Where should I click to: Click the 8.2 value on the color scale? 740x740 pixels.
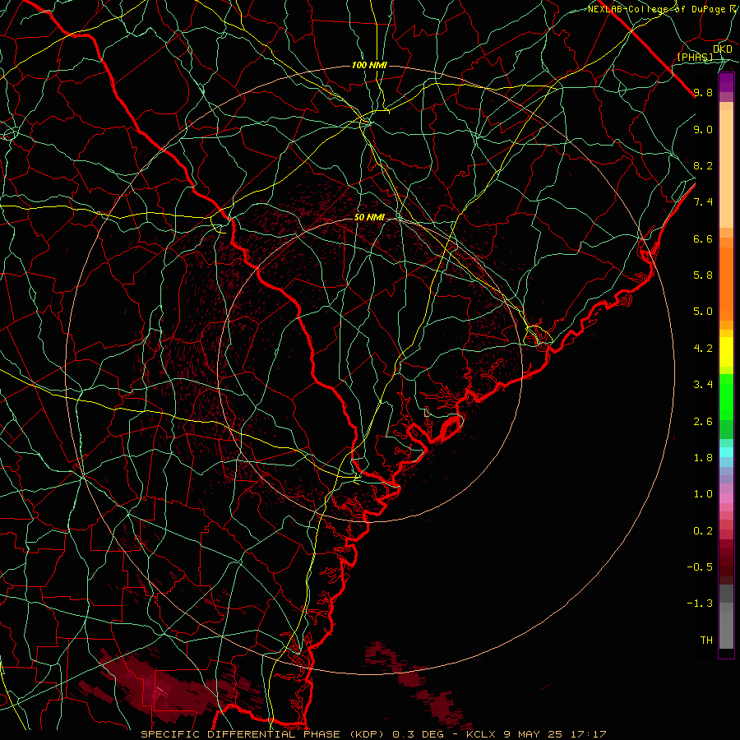tap(703, 165)
